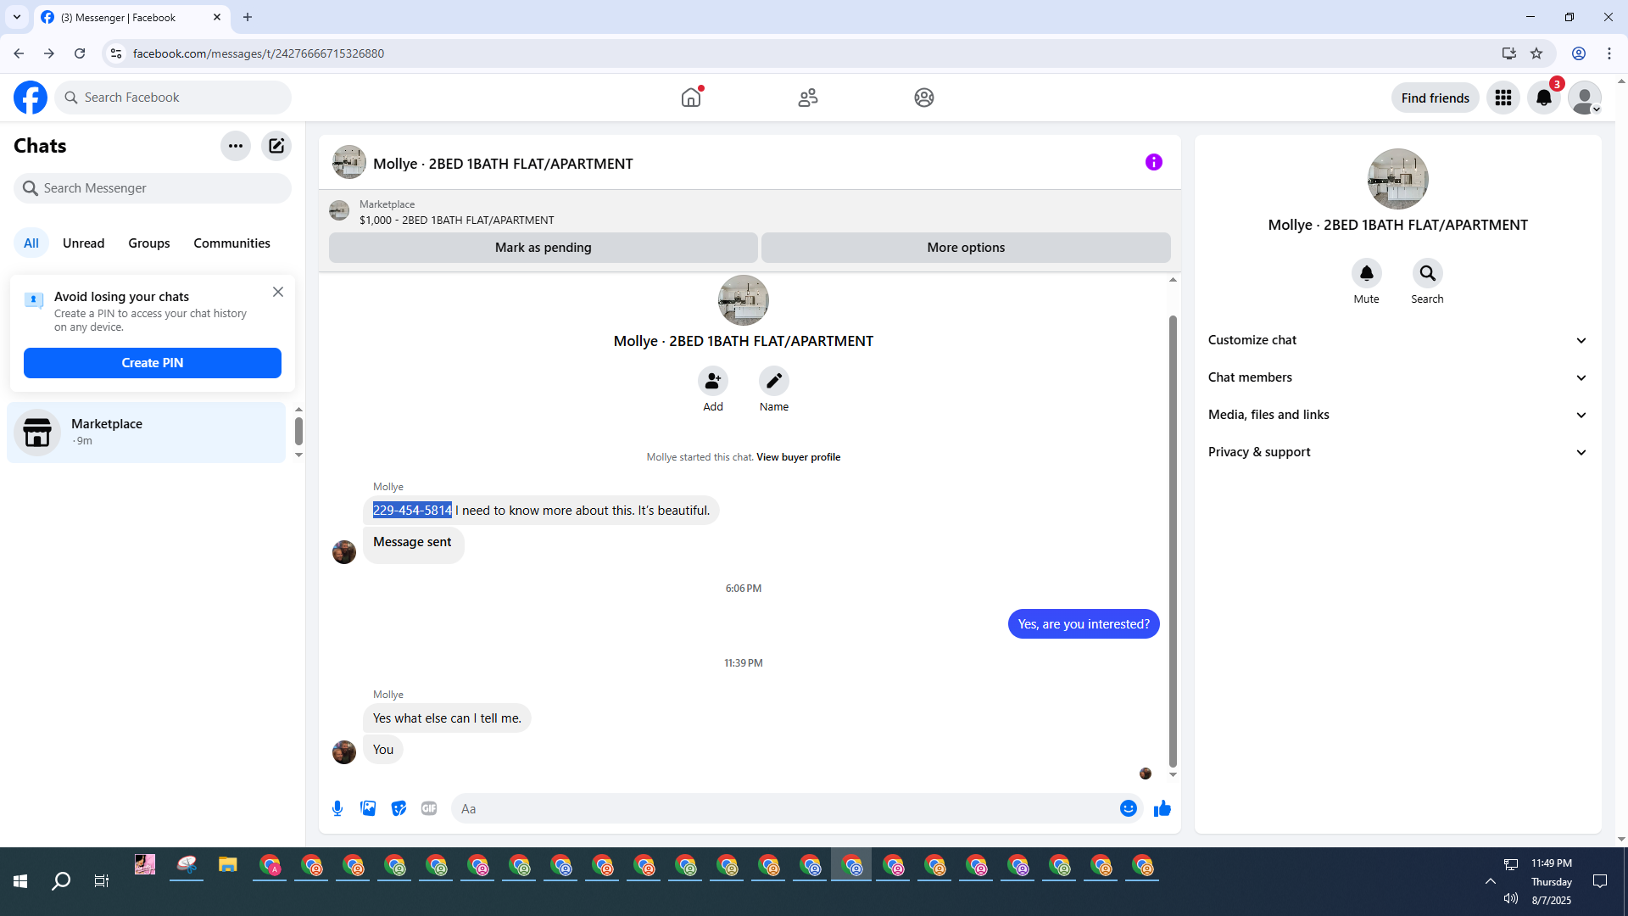Viewport: 1628px width, 916px height.
Task: Click the voice clip microphone icon
Action: tap(337, 808)
